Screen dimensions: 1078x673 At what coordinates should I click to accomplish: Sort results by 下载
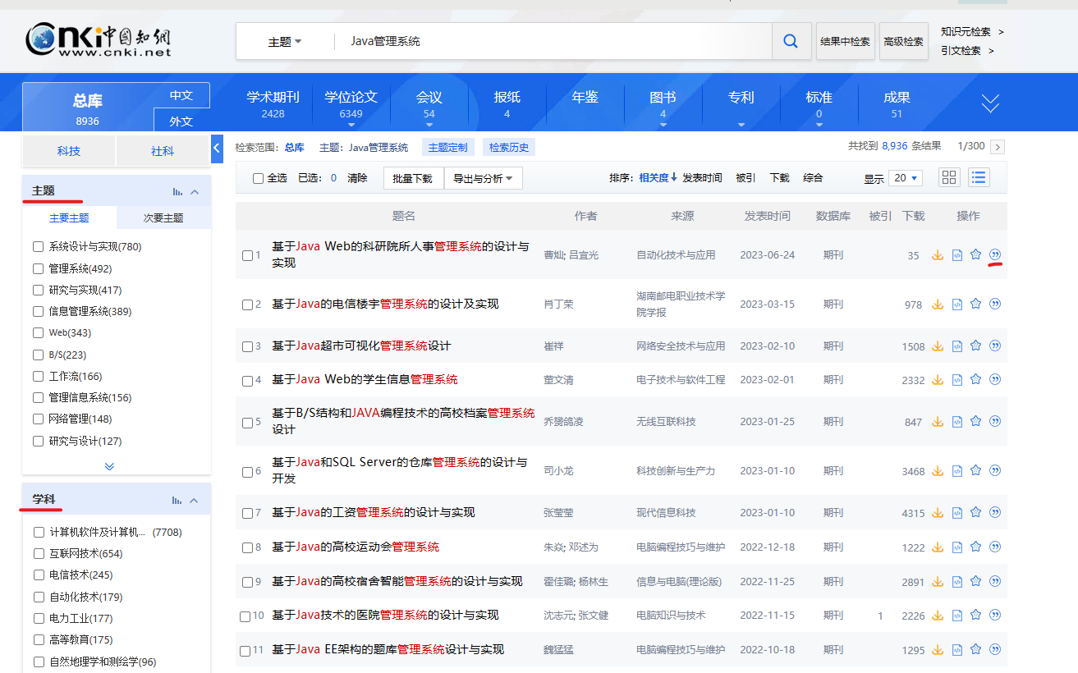click(x=779, y=177)
